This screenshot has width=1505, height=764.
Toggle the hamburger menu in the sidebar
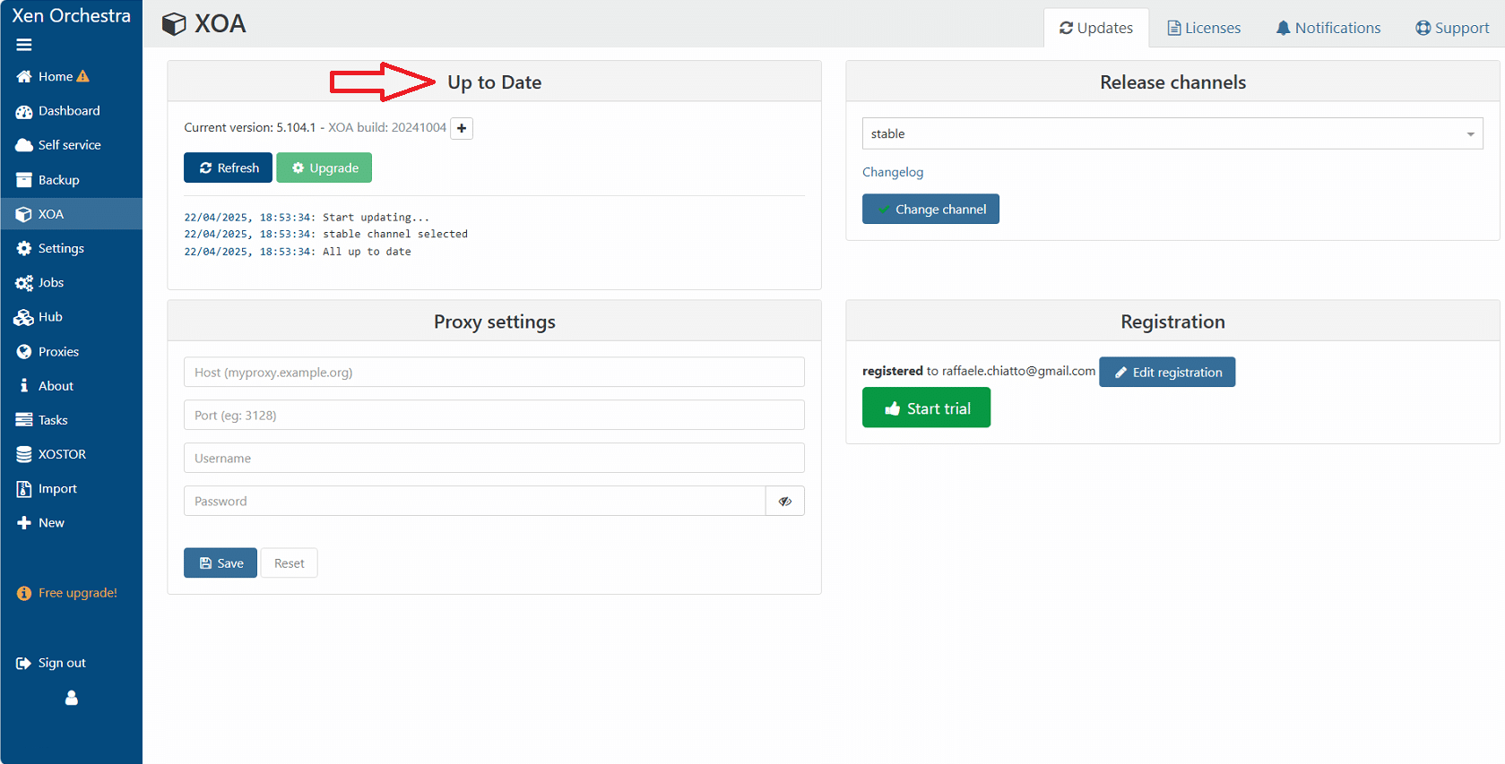pyautogui.click(x=24, y=45)
